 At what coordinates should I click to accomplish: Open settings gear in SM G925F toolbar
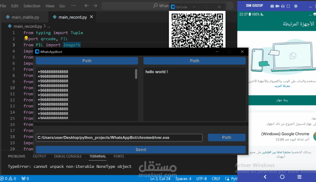pos(296,6)
